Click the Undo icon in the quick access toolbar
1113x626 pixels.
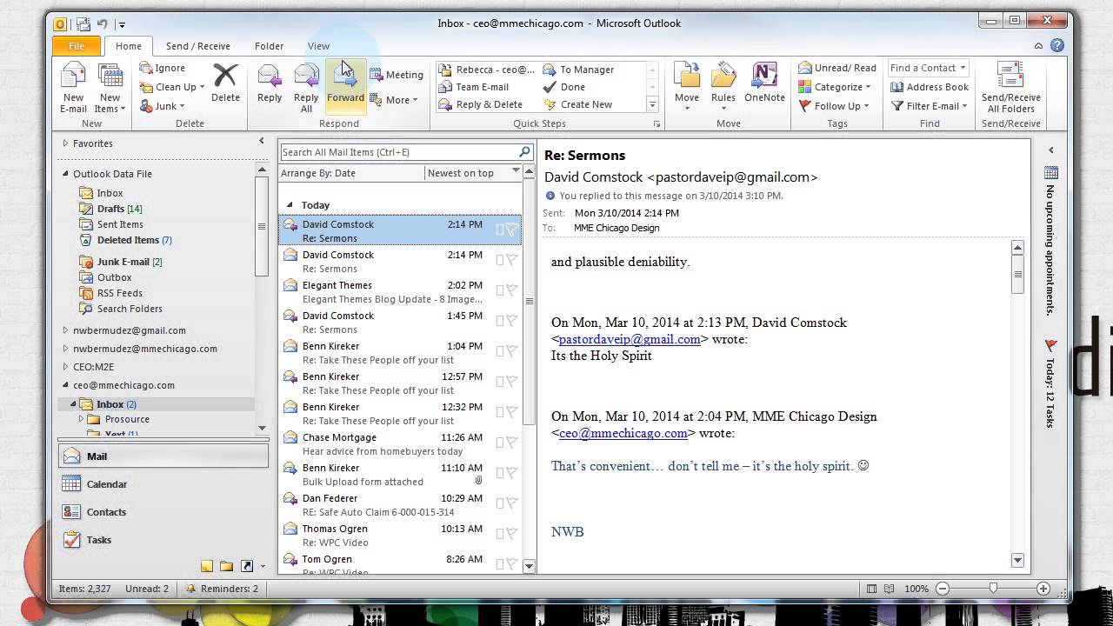click(103, 24)
